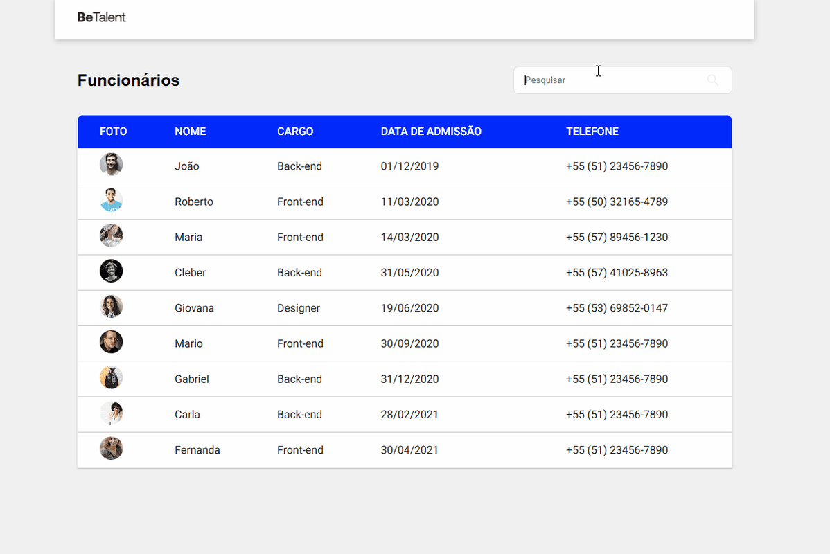This screenshot has height=554, width=830.
Task: Click the TELEFONE column header
Action: pyautogui.click(x=592, y=131)
